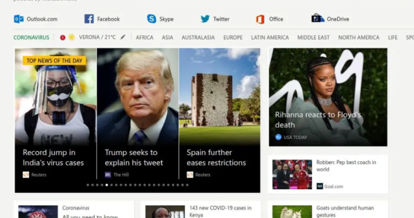Click the 'TOP NEWS OF THE DAY' badge
This screenshot has height=218, width=414.
(x=55, y=61)
